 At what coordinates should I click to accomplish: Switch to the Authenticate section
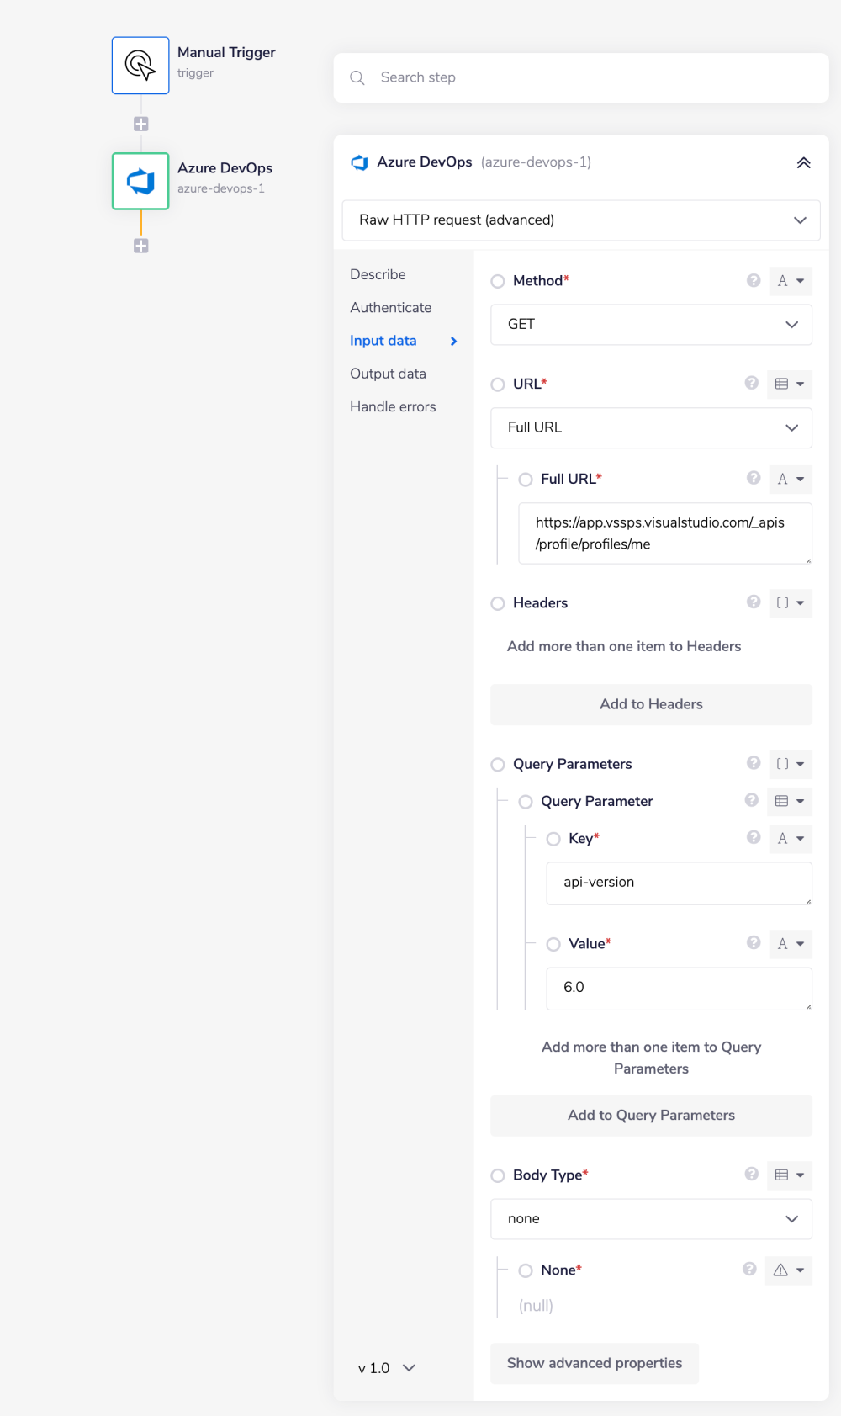point(390,308)
